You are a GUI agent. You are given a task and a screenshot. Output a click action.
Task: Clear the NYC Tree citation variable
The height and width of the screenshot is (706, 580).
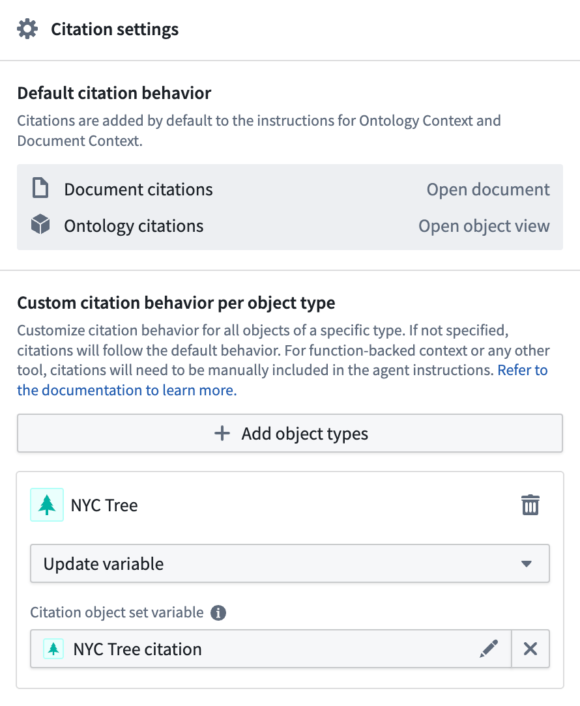coord(530,649)
